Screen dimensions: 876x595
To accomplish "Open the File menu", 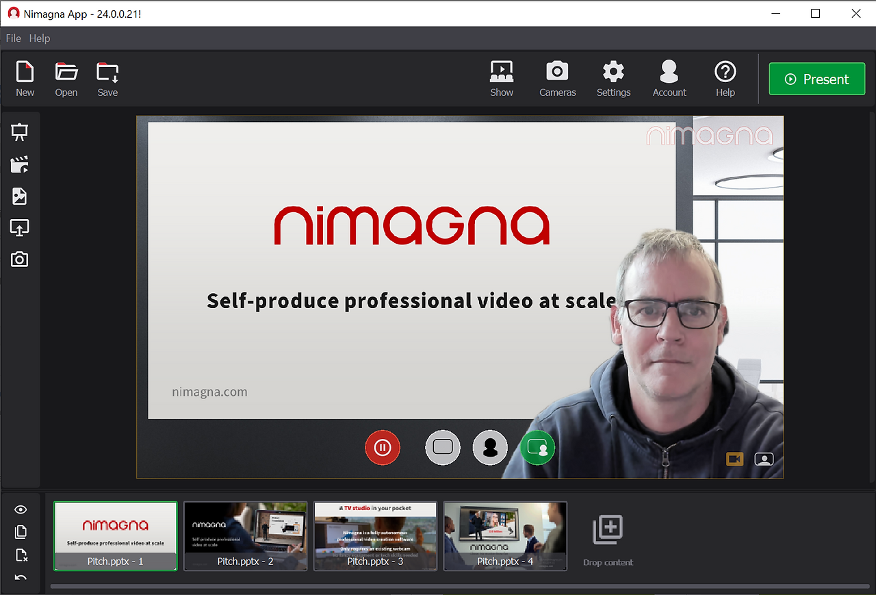I will [13, 38].
